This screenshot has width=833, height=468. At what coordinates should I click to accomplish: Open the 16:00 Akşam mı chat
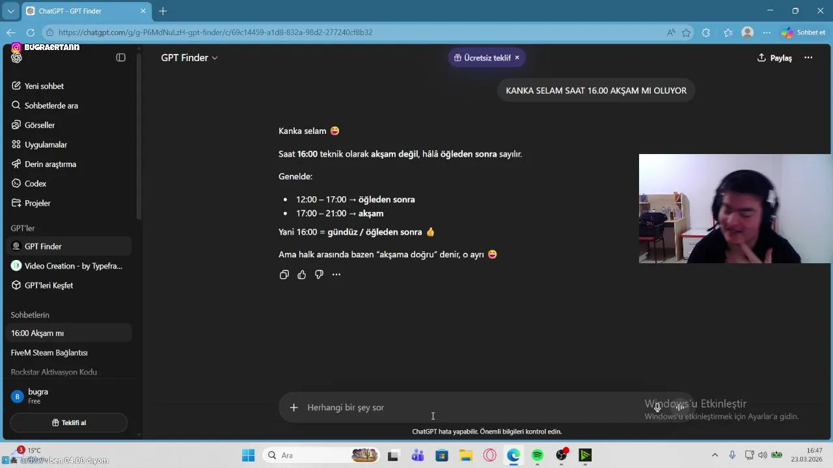[69, 333]
